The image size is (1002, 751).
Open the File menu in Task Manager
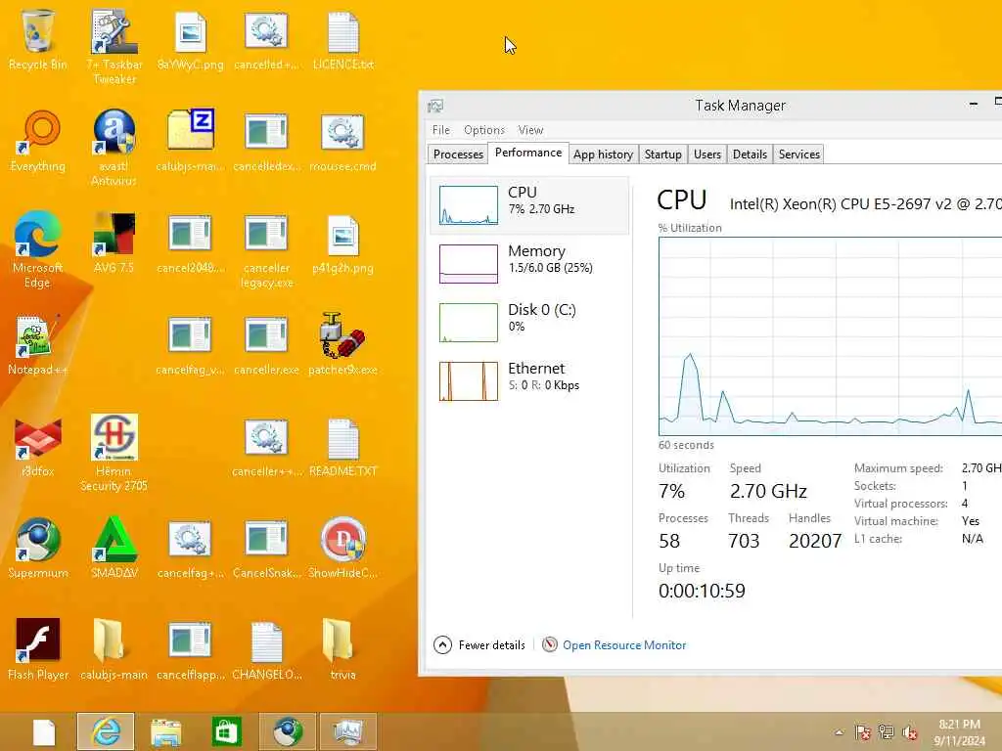pos(441,130)
